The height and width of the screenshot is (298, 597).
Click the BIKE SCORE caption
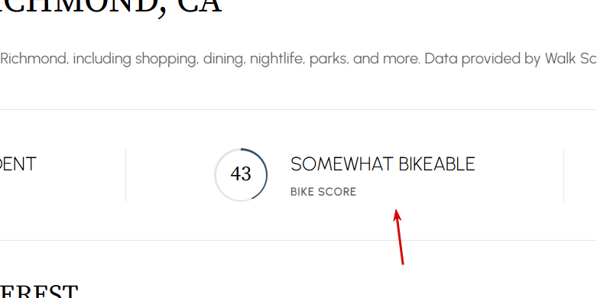pyautogui.click(x=323, y=192)
